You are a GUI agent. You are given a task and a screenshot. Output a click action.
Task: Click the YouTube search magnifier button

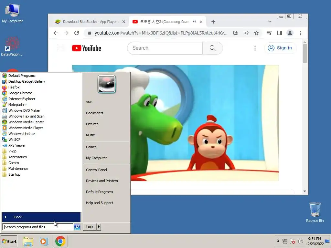tap(213, 48)
